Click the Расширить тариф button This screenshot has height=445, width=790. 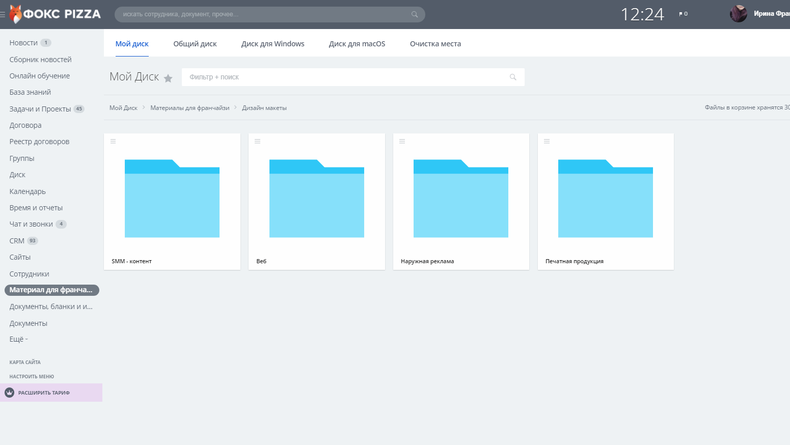(x=51, y=393)
